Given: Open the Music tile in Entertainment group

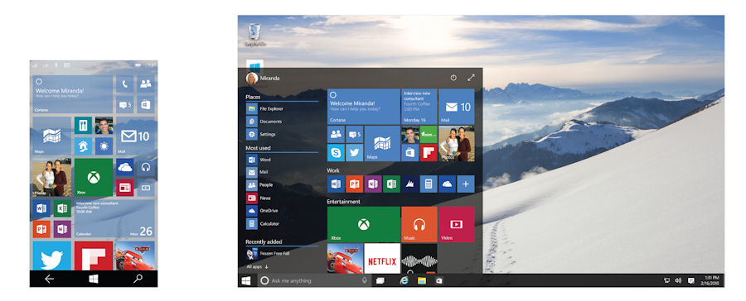Looking at the screenshot, I should click(419, 224).
